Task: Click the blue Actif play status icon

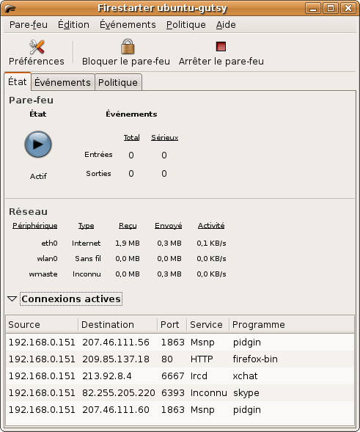Action: point(38,144)
